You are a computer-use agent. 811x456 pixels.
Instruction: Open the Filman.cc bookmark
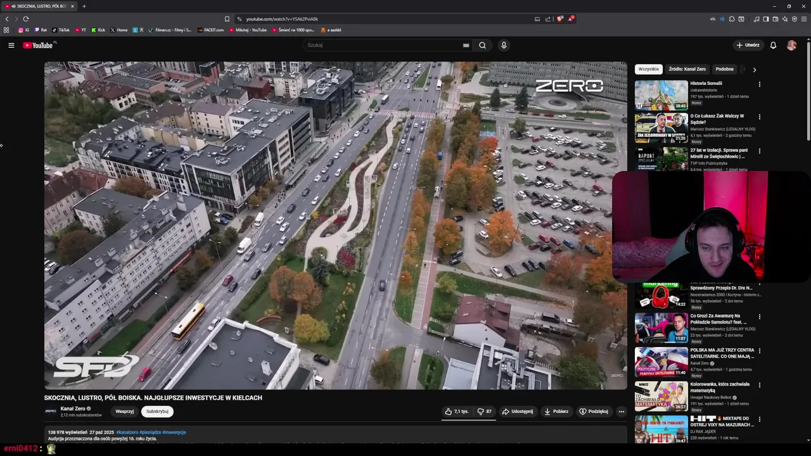pos(169,30)
